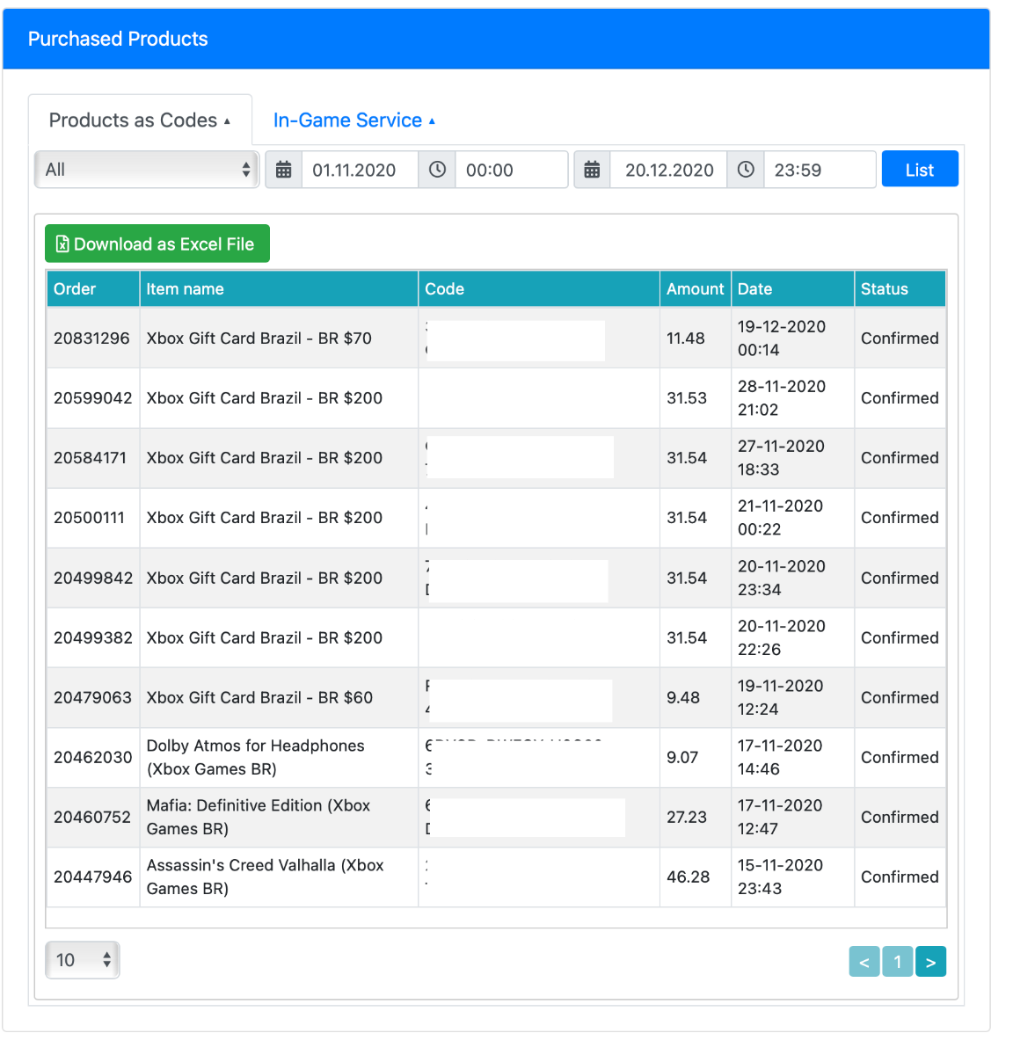Viewport: 1013px width, 1055px height.
Task: Click the Code column header
Action: [x=539, y=289]
